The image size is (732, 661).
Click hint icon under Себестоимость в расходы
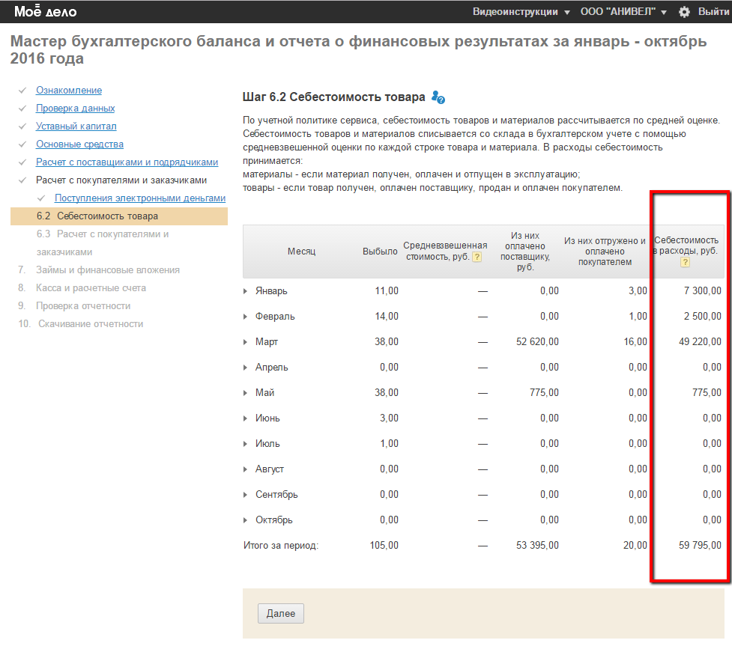point(685,262)
